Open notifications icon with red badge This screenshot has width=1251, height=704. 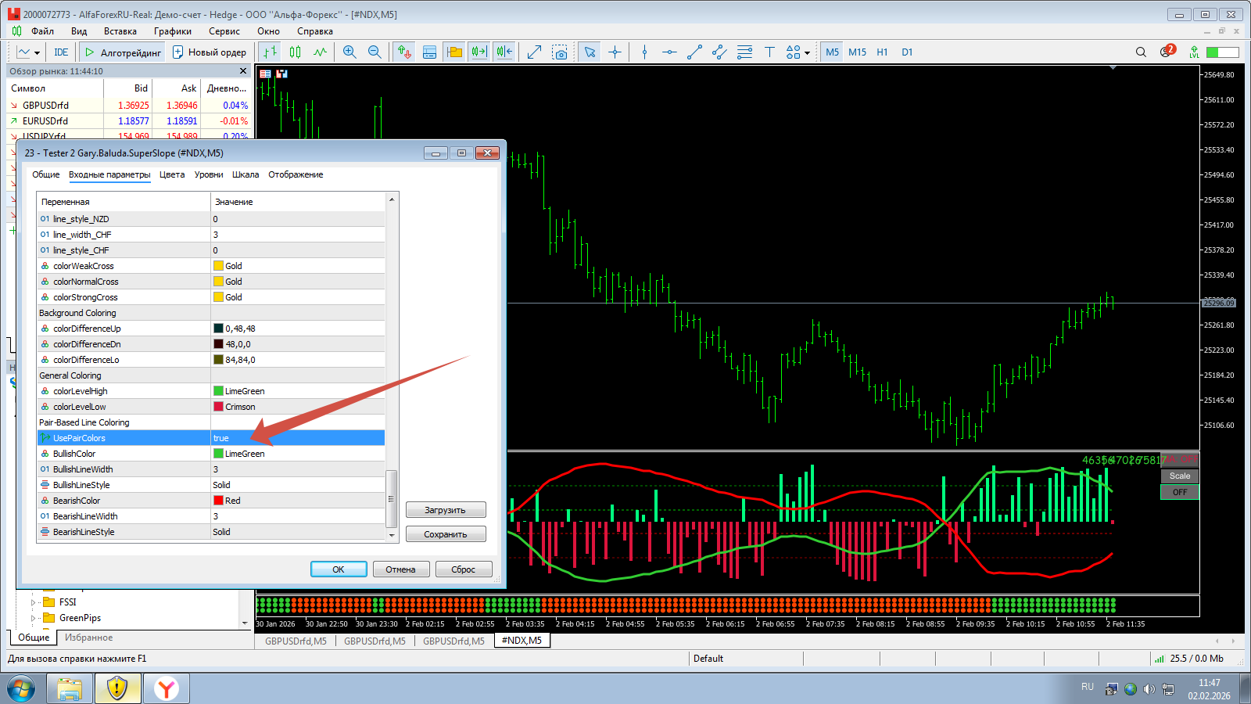tap(1167, 52)
